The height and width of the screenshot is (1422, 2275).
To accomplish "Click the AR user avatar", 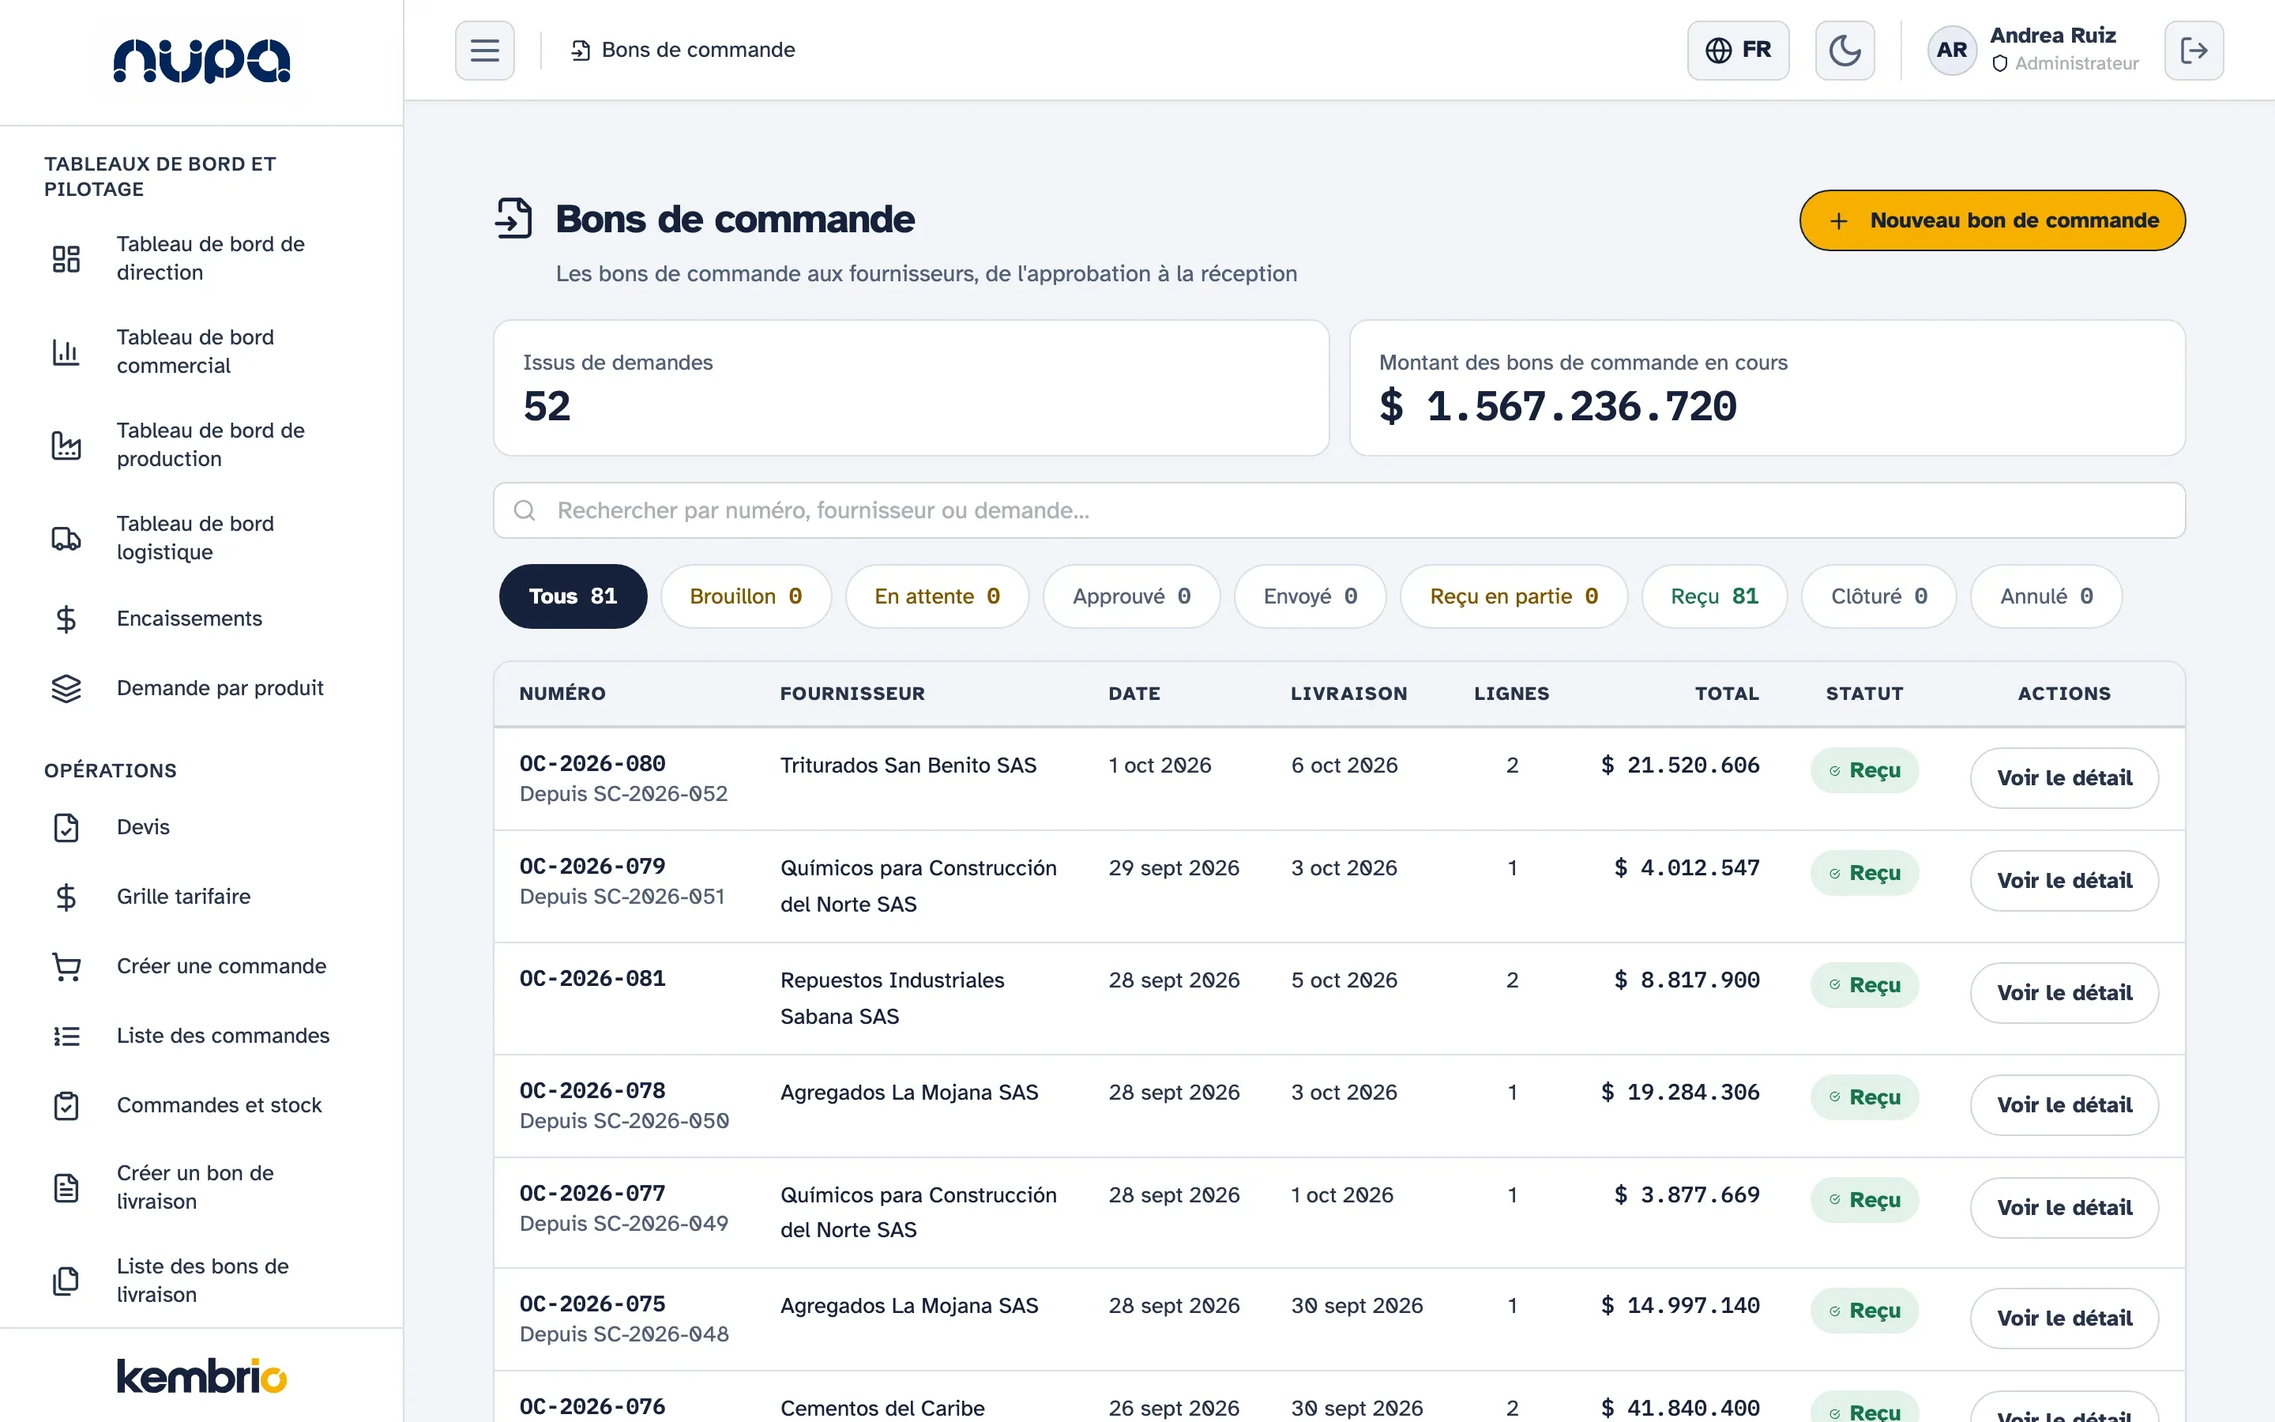I will click(x=1952, y=50).
